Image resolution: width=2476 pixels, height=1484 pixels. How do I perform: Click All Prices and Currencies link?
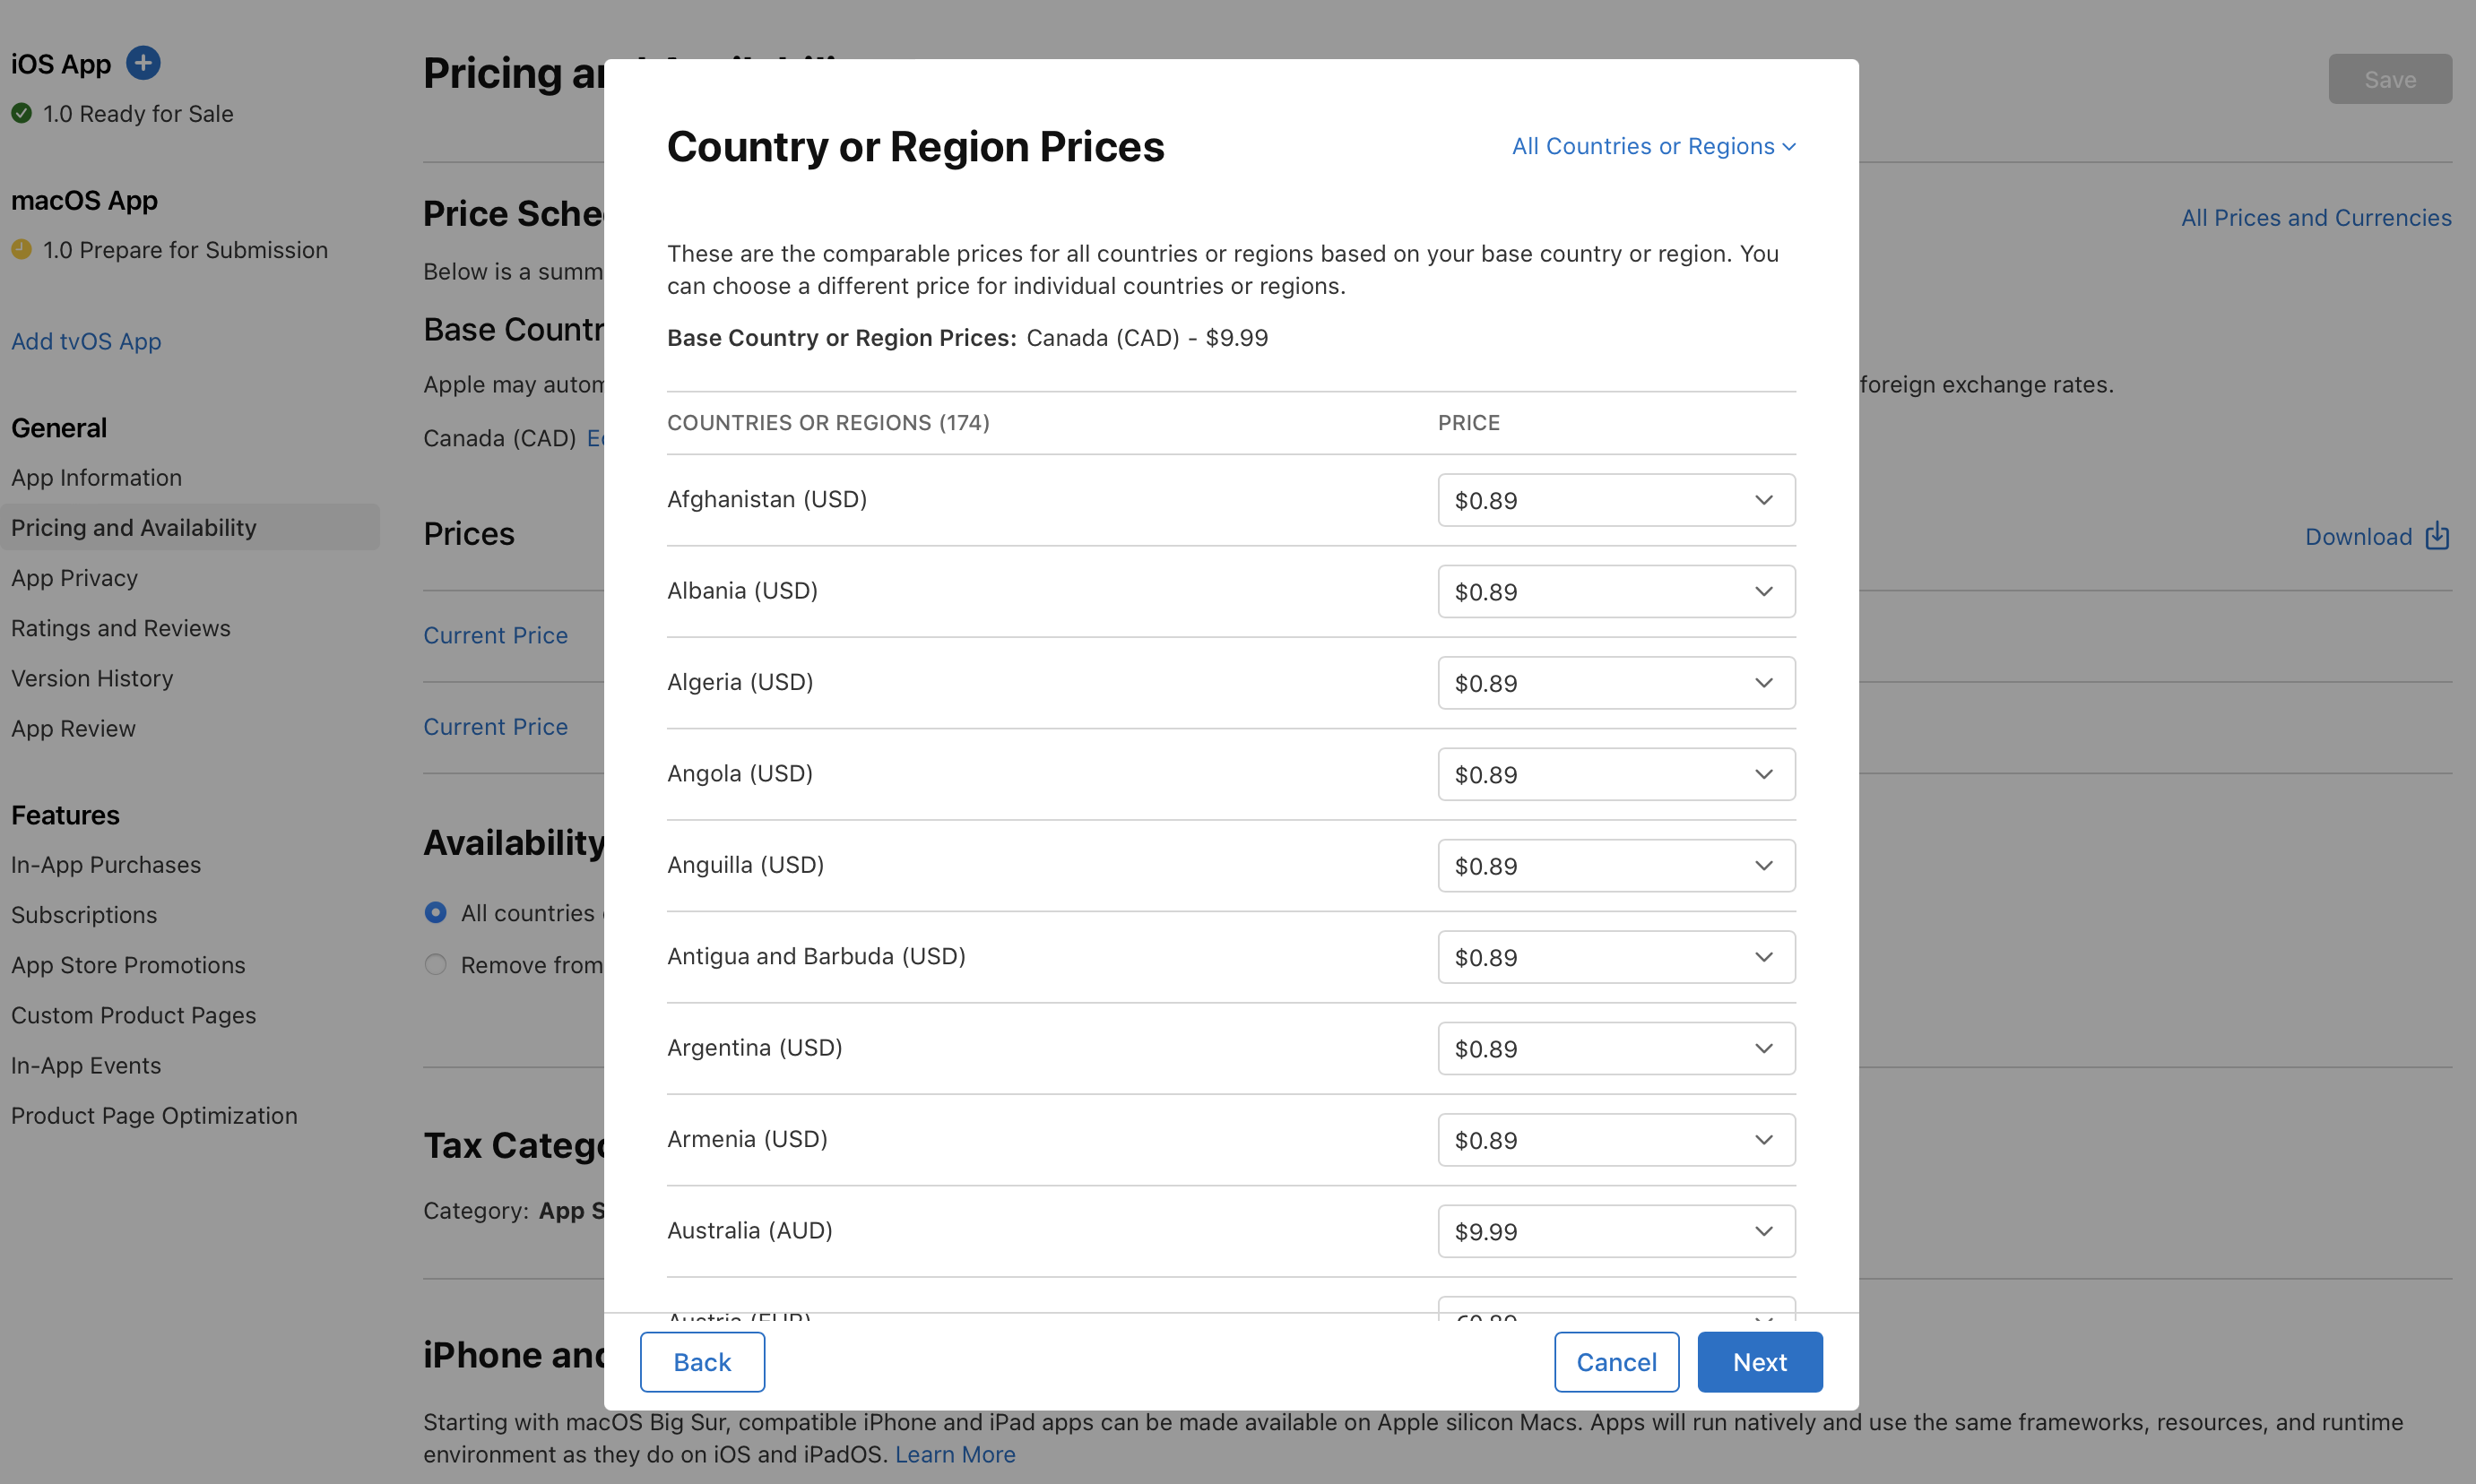(2317, 216)
